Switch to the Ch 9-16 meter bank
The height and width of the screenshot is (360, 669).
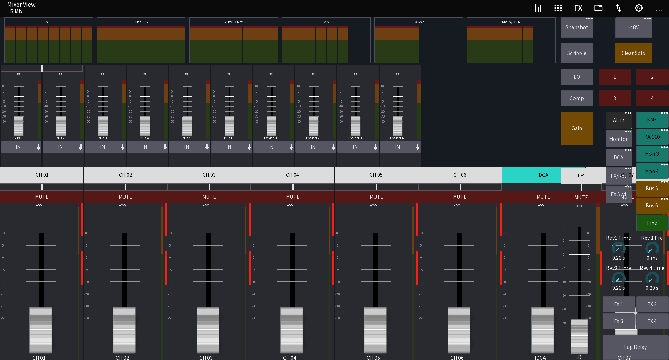[x=141, y=22]
